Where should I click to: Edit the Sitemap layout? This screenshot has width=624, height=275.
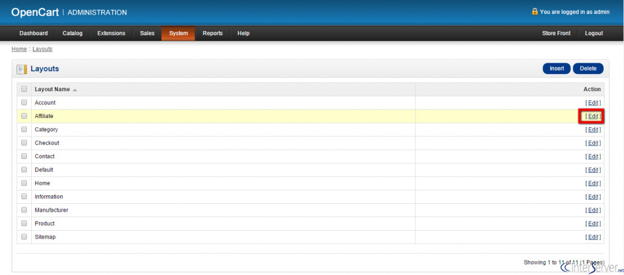(593, 237)
